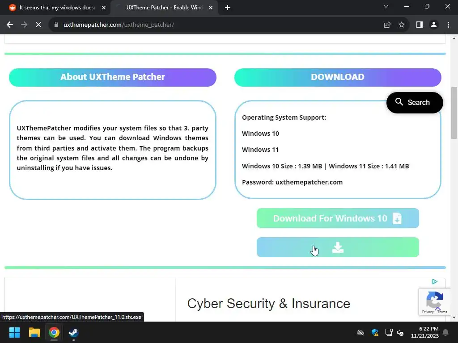Bookmark this page with star icon
The width and height of the screenshot is (458, 343).
click(402, 25)
